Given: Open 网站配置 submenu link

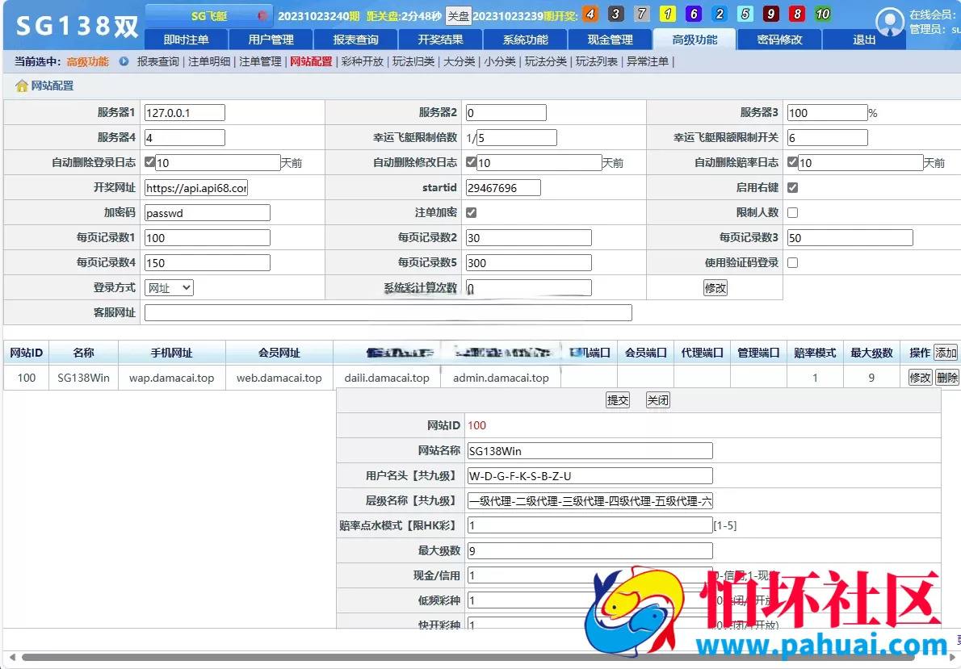Looking at the screenshot, I should 311,61.
